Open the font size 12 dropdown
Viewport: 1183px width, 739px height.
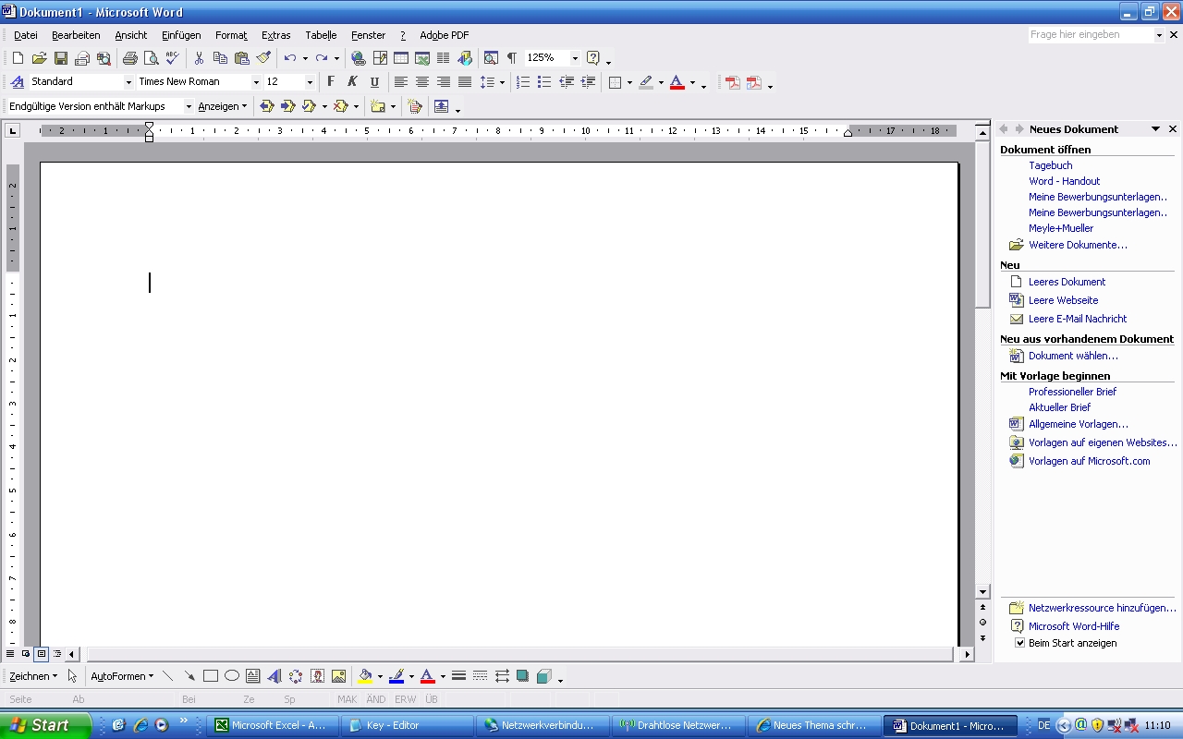(310, 82)
